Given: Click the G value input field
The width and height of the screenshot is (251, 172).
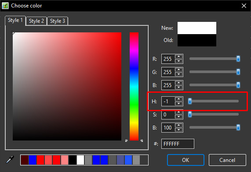Looking at the screenshot, I should point(168,72).
